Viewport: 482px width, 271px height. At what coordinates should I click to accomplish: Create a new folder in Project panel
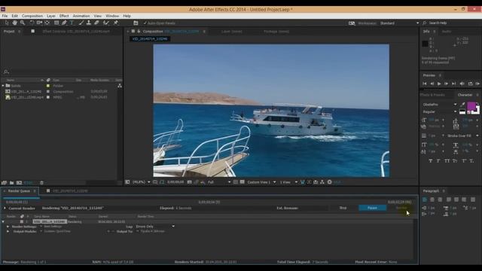[x=12, y=182]
